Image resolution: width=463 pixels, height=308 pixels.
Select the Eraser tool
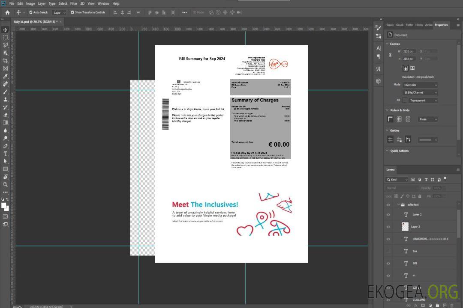(x=5, y=115)
